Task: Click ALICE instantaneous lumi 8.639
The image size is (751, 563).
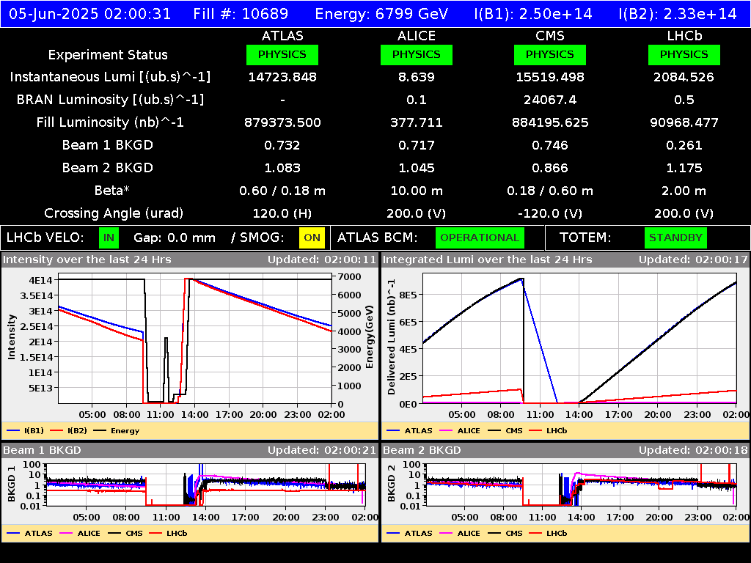Action: click(x=417, y=77)
